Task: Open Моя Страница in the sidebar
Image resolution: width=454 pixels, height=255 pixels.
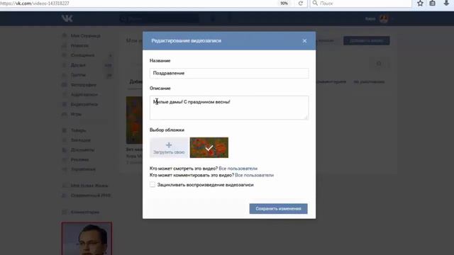Action: tap(85, 35)
